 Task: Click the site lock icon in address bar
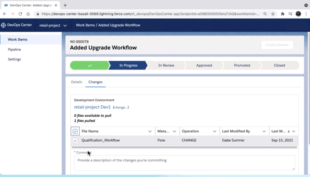37,14
